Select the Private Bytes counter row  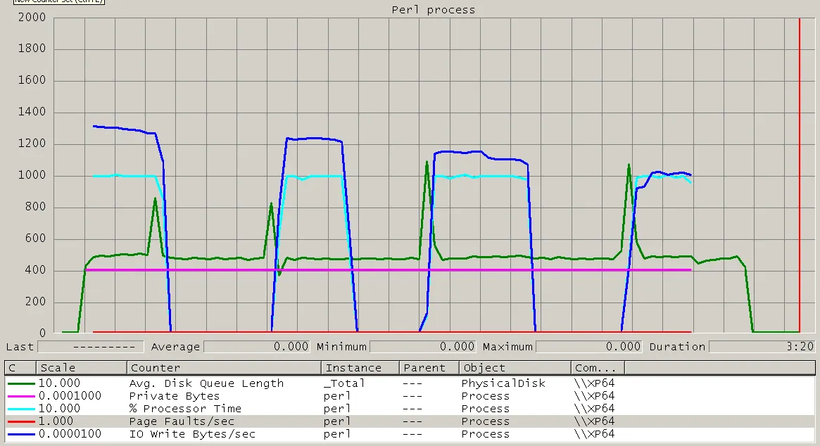click(410, 396)
